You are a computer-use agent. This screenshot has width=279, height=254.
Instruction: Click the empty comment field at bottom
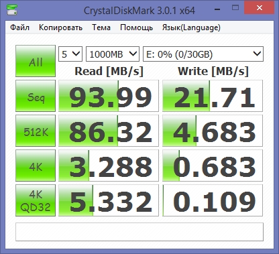coord(139,232)
